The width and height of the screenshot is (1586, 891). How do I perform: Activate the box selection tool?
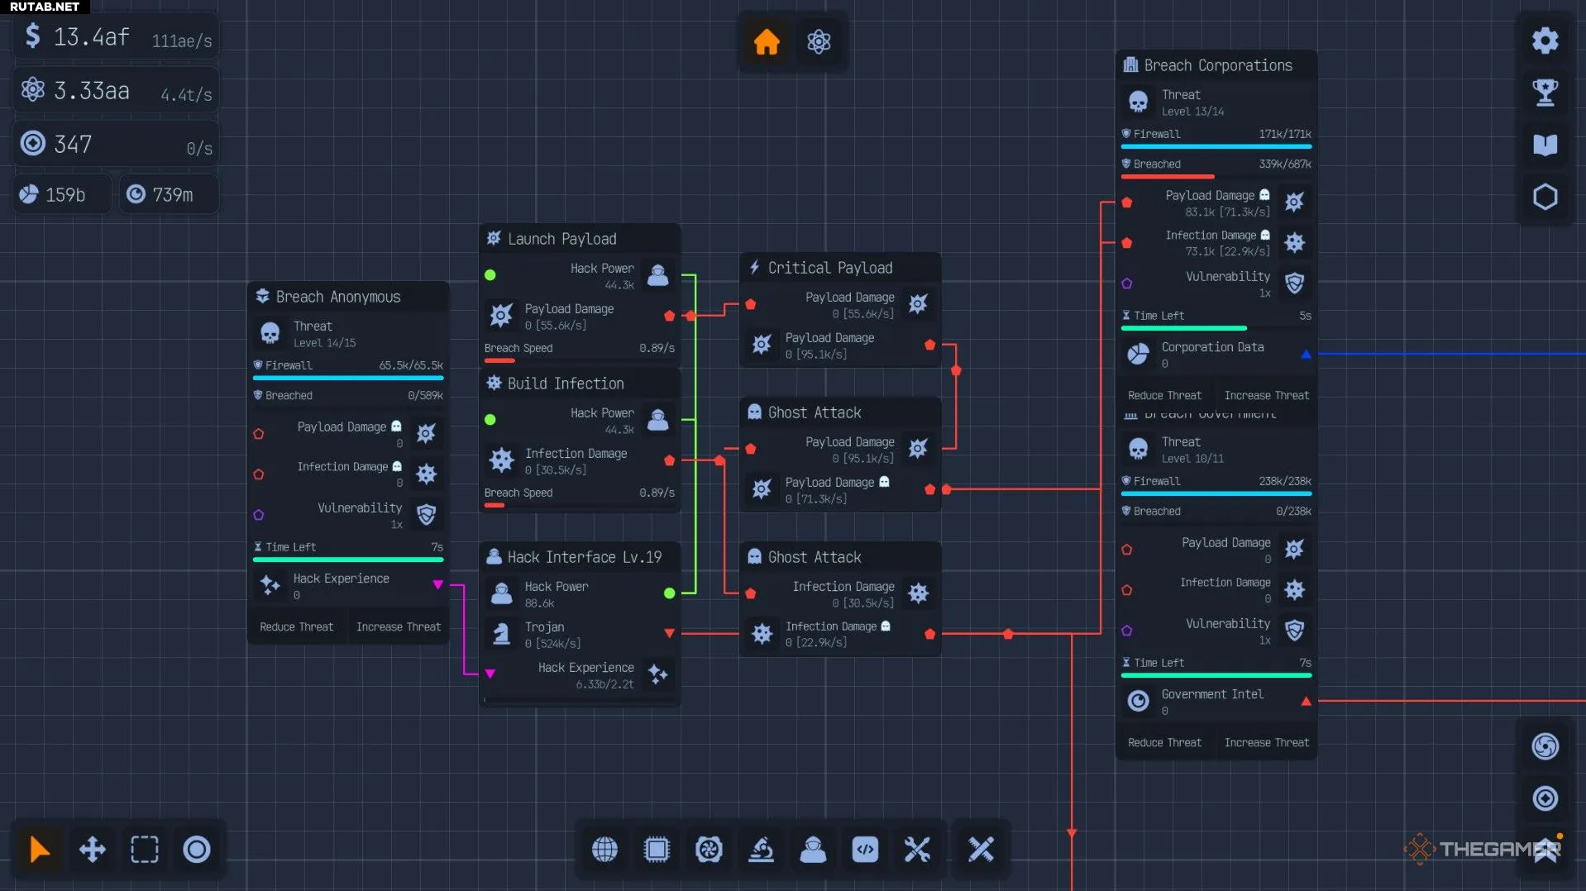tap(144, 849)
